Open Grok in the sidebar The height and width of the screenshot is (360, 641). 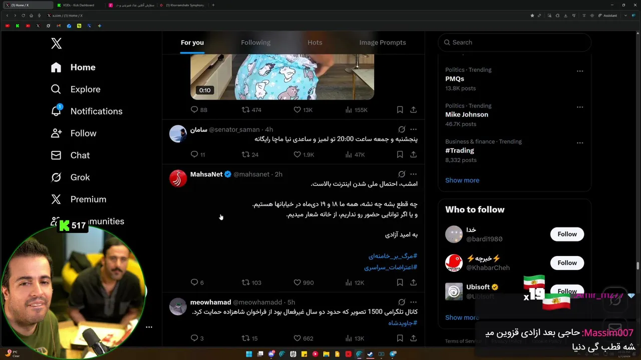point(70,177)
